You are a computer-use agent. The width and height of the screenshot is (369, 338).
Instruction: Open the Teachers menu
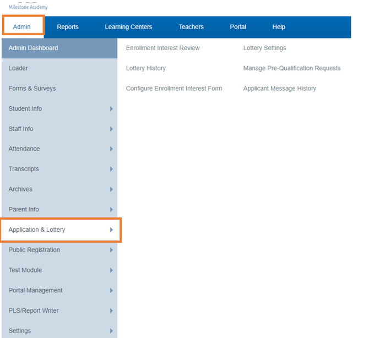point(191,27)
